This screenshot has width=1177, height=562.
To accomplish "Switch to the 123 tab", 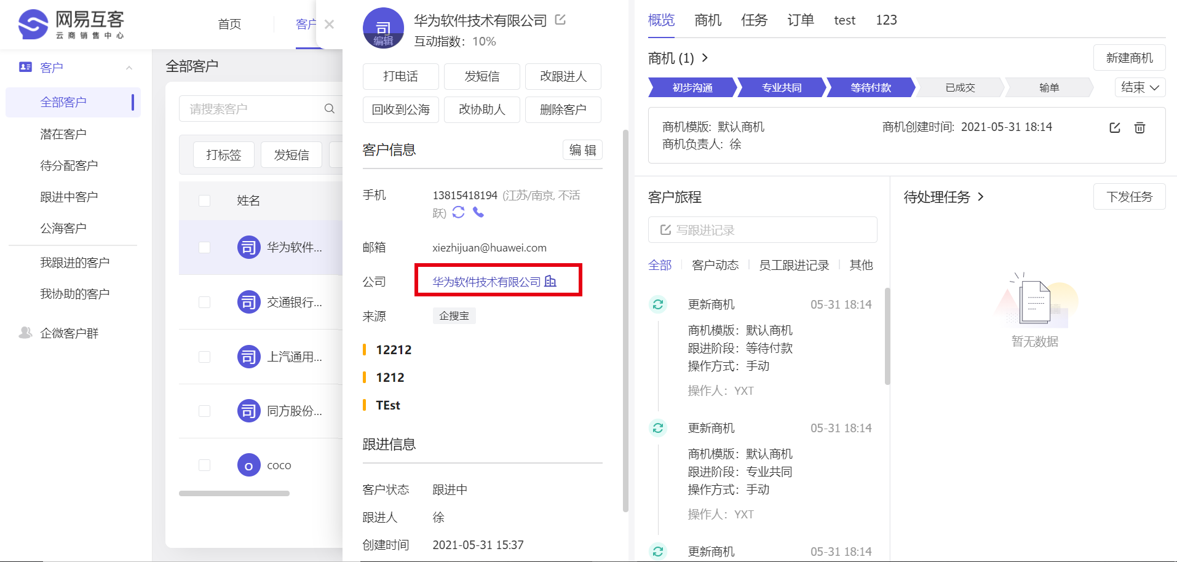I will point(886,20).
